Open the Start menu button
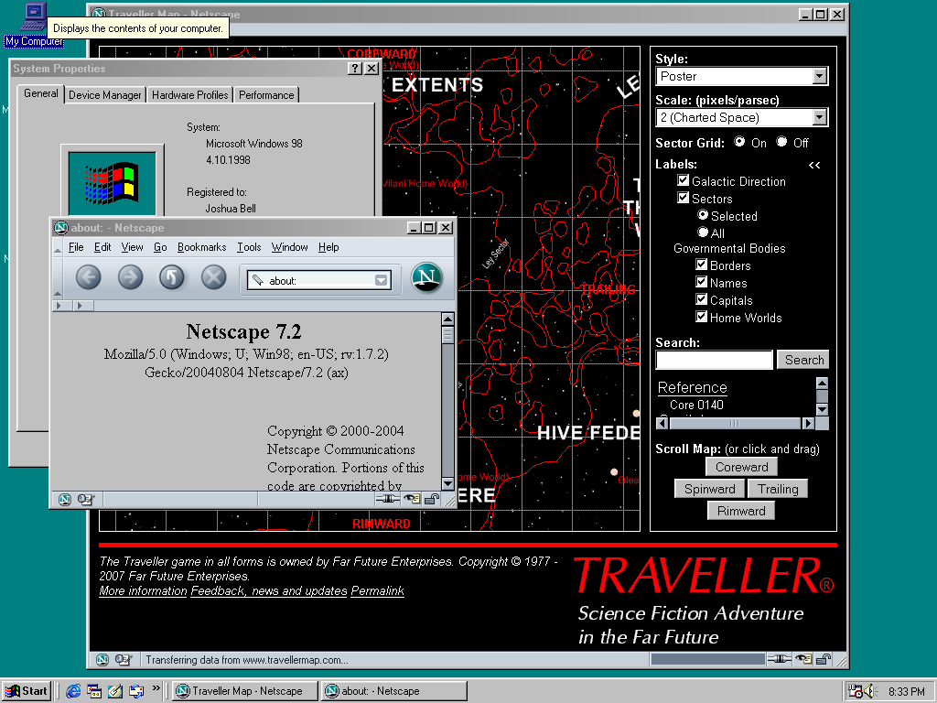 click(27, 691)
